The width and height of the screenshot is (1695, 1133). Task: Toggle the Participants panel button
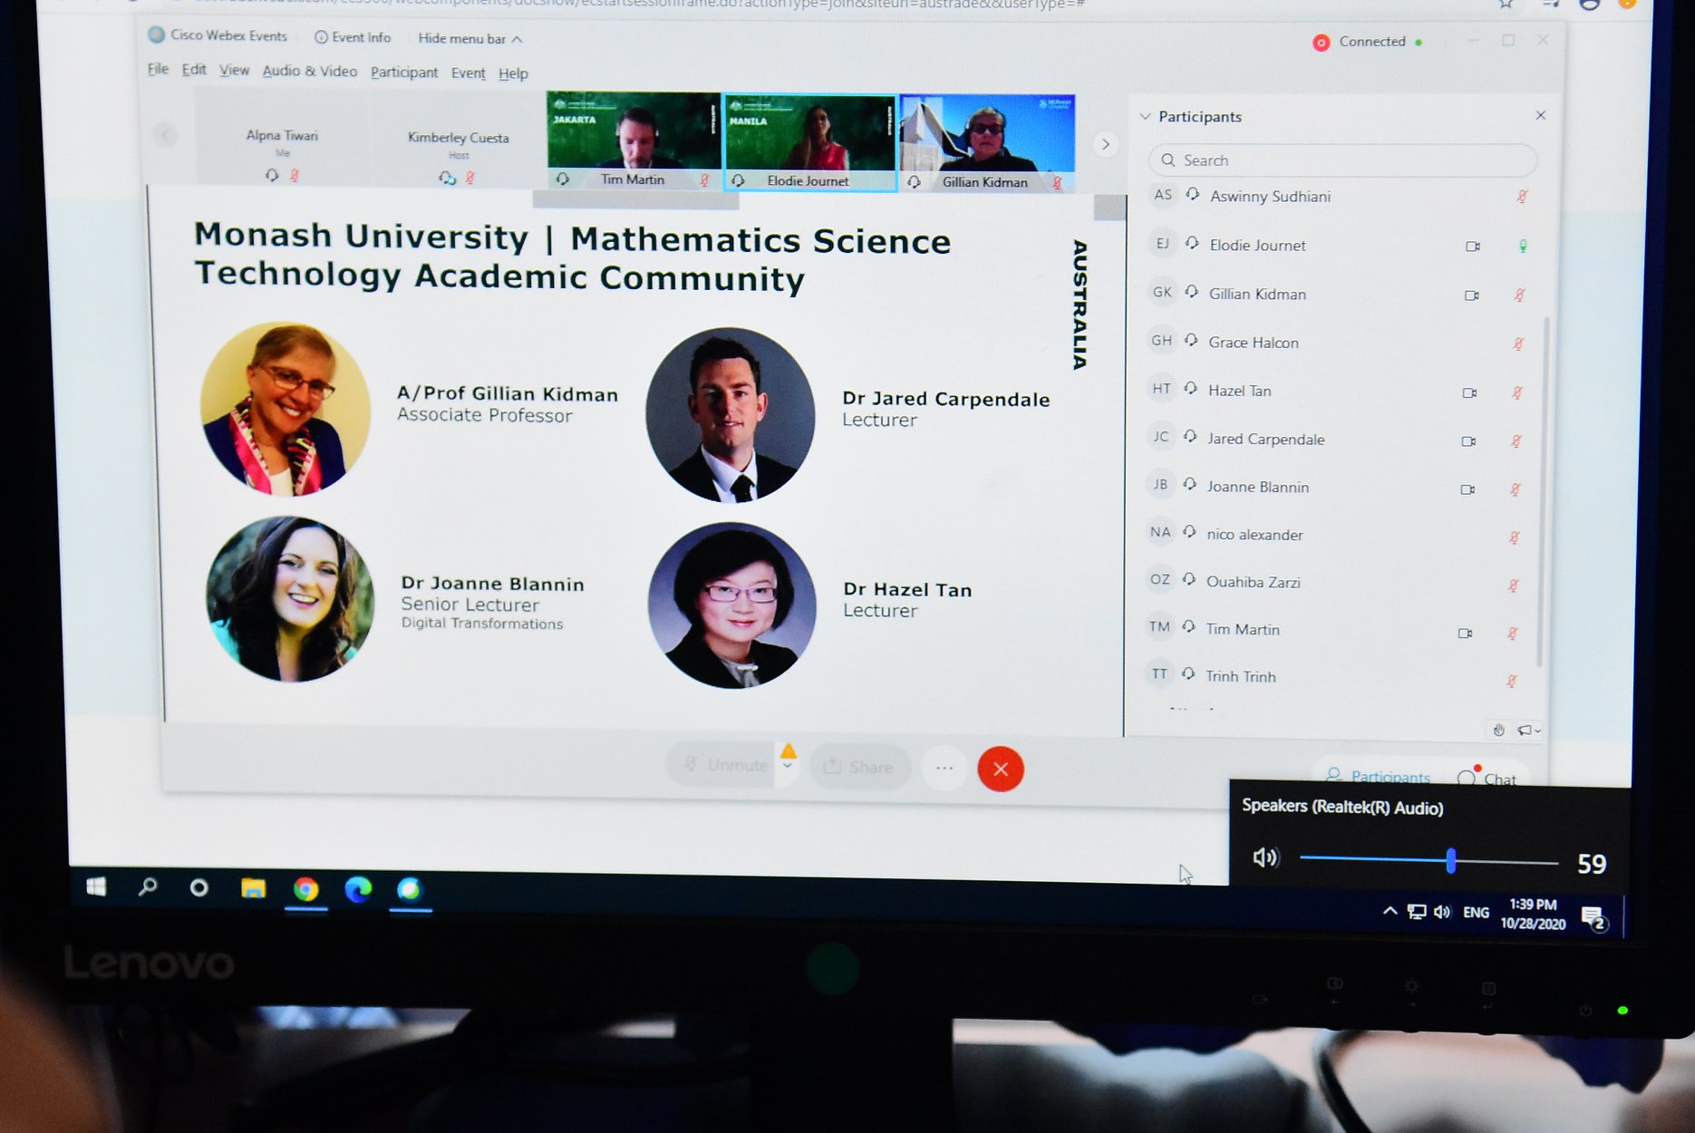tap(1379, 776)
